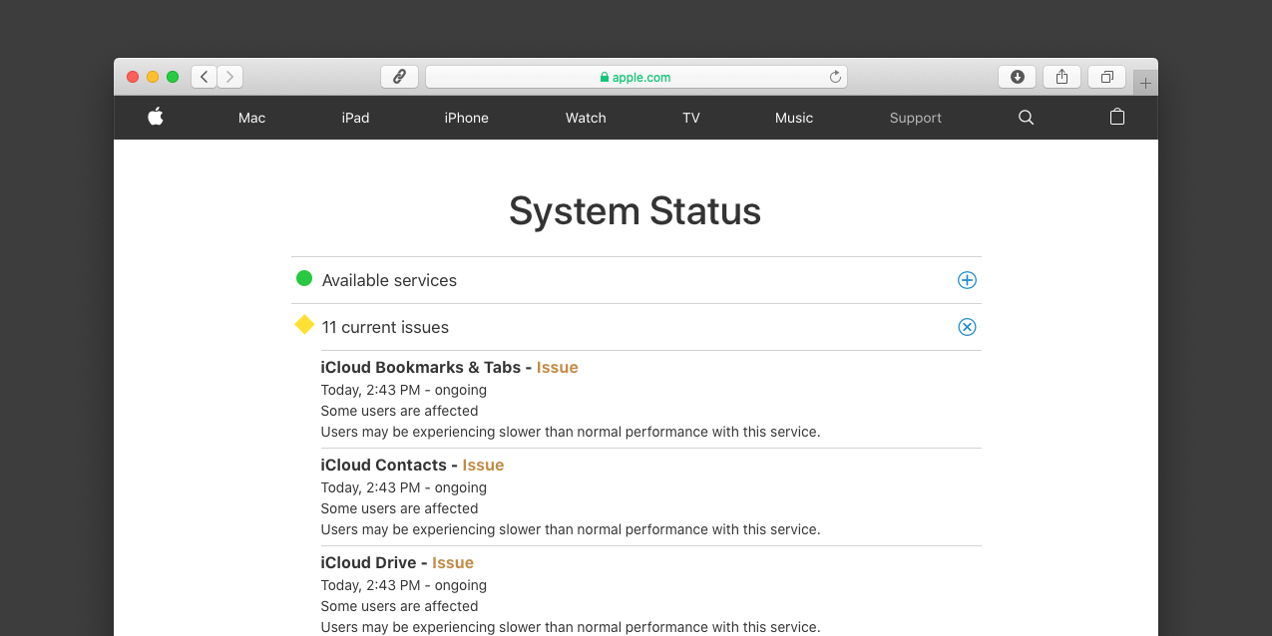
Task: Navigate to the Music page
Action: tap(794, 118)
